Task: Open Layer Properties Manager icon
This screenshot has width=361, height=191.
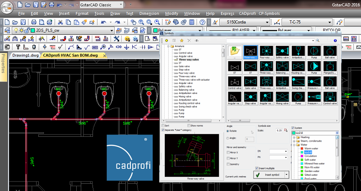Action: pos(7,30)
